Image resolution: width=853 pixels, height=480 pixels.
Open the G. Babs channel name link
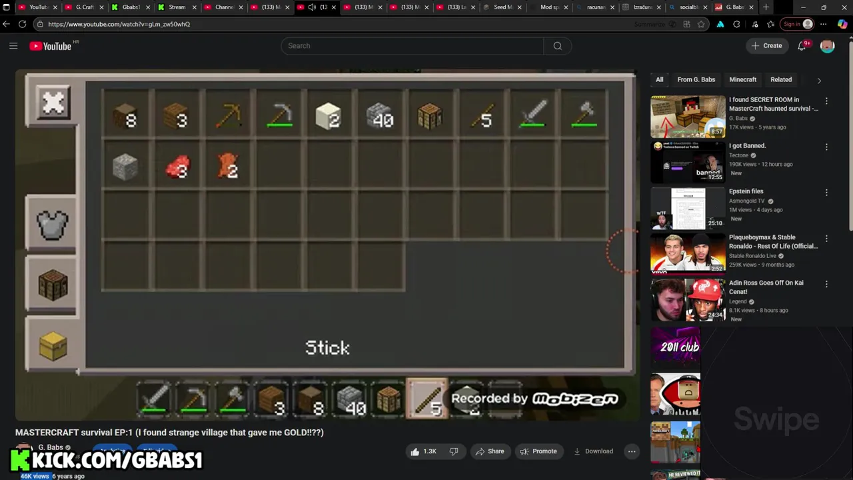pos(51,447)
